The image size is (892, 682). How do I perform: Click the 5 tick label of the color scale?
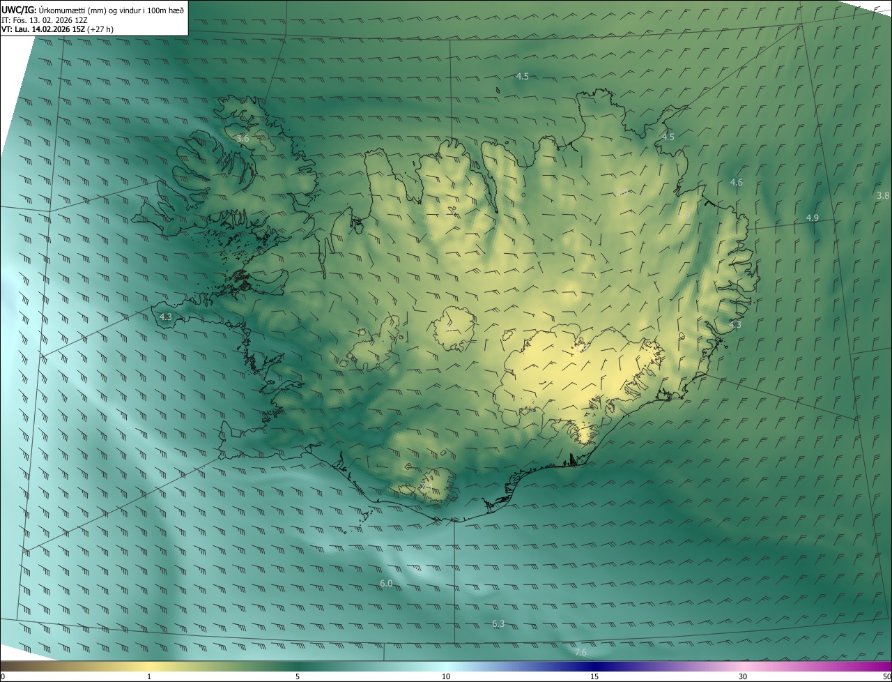click(298, 676)
